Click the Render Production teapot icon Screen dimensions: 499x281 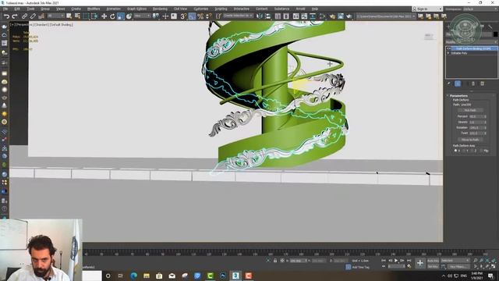[349, 16]
